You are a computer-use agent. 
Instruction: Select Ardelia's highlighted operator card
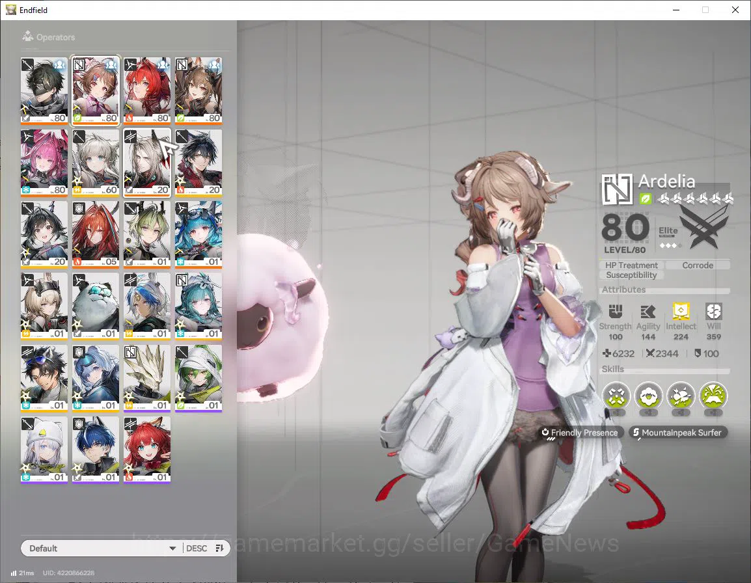coord(95,91)
